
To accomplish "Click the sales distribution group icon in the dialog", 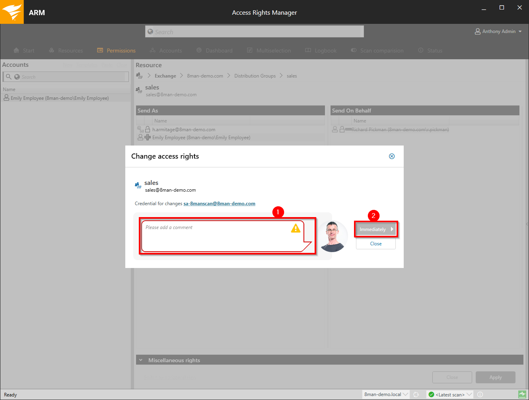I will click(138, 185).
